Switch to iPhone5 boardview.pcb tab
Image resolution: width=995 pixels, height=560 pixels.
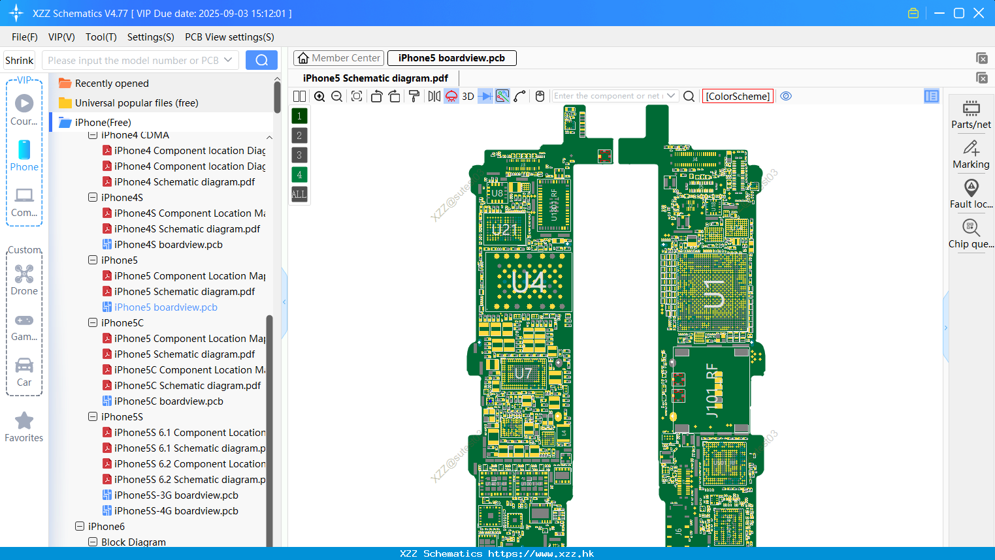coord(451,58)
